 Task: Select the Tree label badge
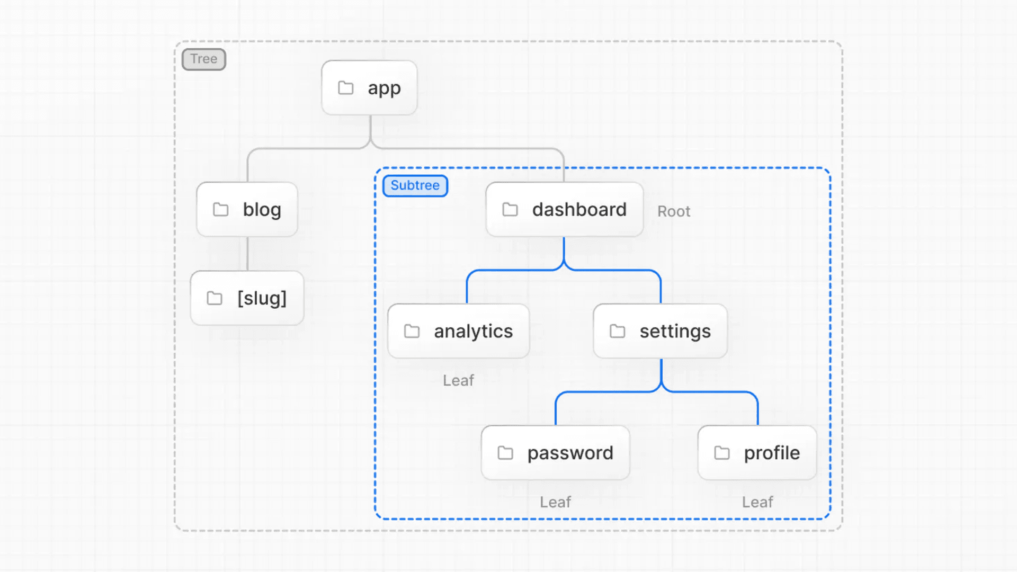202,59
